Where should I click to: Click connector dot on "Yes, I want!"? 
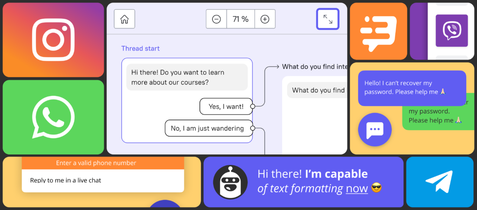(252, 106)
